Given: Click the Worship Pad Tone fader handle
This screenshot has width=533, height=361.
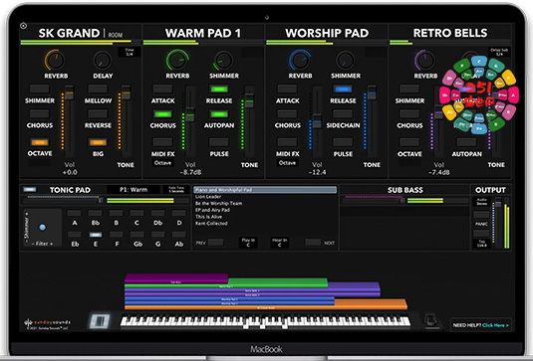Looking at the screenshot, I should click(372, 92).
